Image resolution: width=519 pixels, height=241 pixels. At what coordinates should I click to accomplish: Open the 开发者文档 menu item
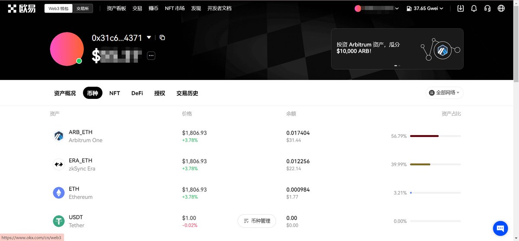[219, 8]
